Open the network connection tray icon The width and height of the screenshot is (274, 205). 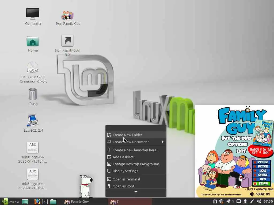(x=252, y=202)
